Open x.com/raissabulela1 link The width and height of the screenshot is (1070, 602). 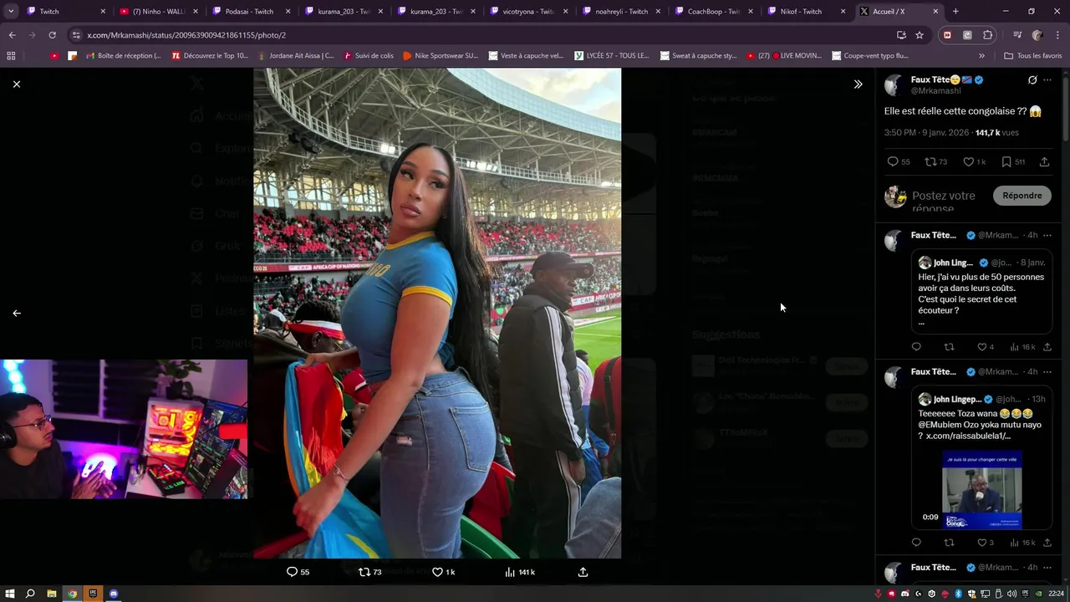[x=968, y=436]
